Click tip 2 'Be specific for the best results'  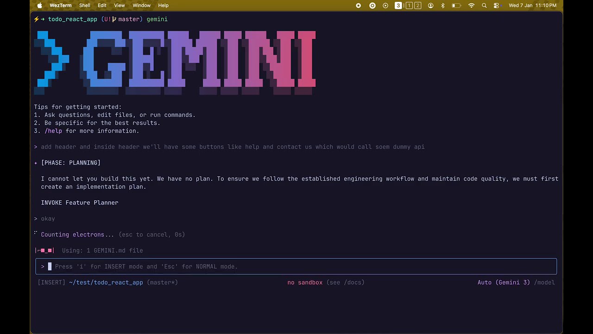tap(97, 123)
